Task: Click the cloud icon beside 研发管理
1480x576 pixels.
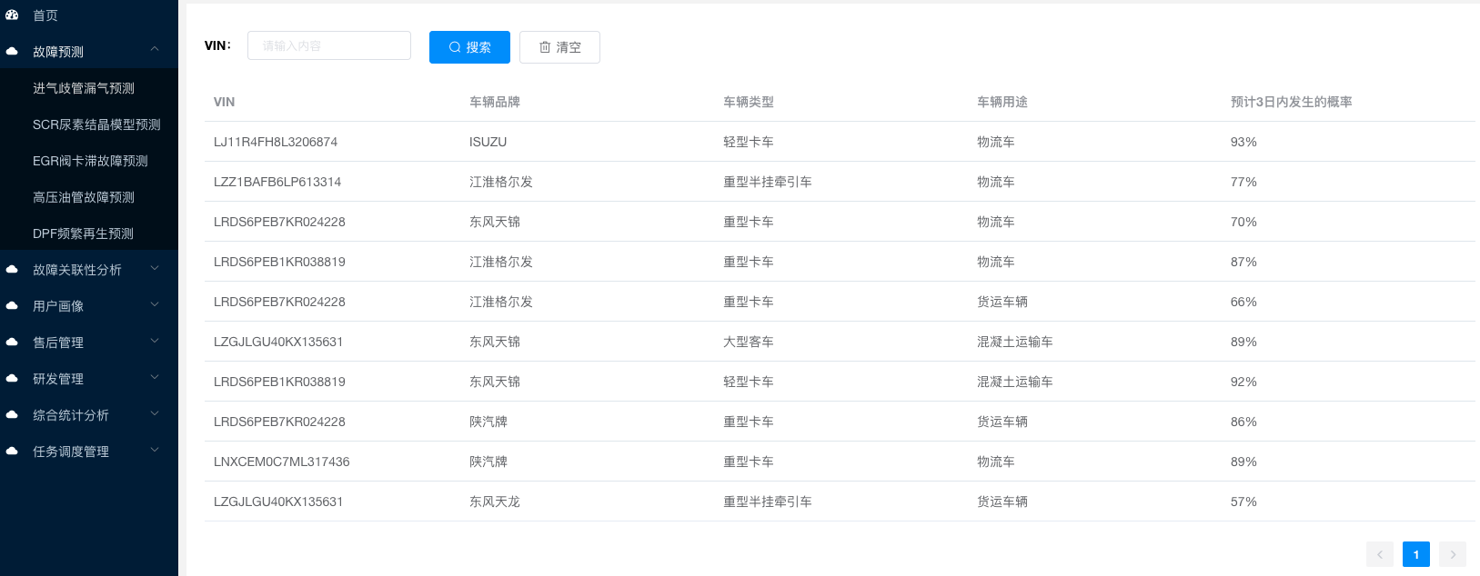Action: 12,379
